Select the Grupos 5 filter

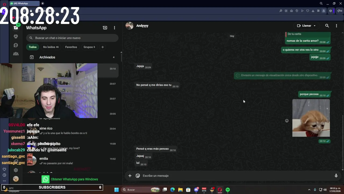[89, 47]
